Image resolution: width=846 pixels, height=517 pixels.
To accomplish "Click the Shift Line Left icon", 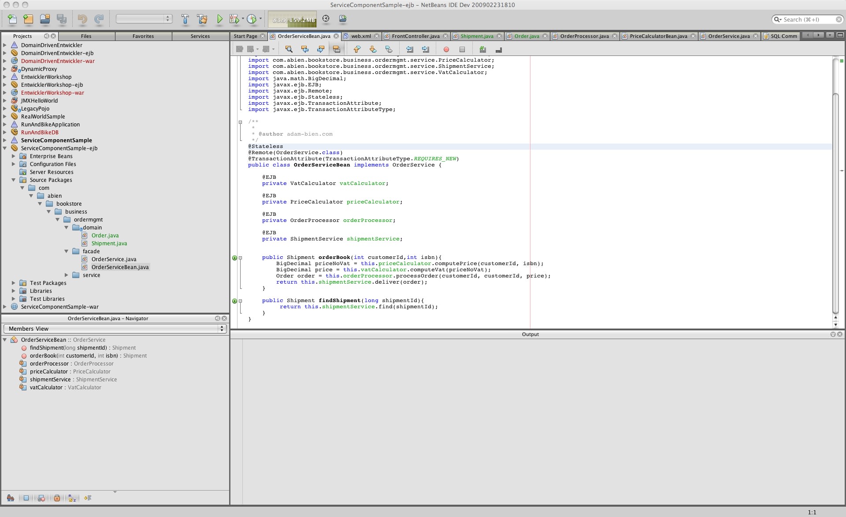I will (x=410, y=49).
